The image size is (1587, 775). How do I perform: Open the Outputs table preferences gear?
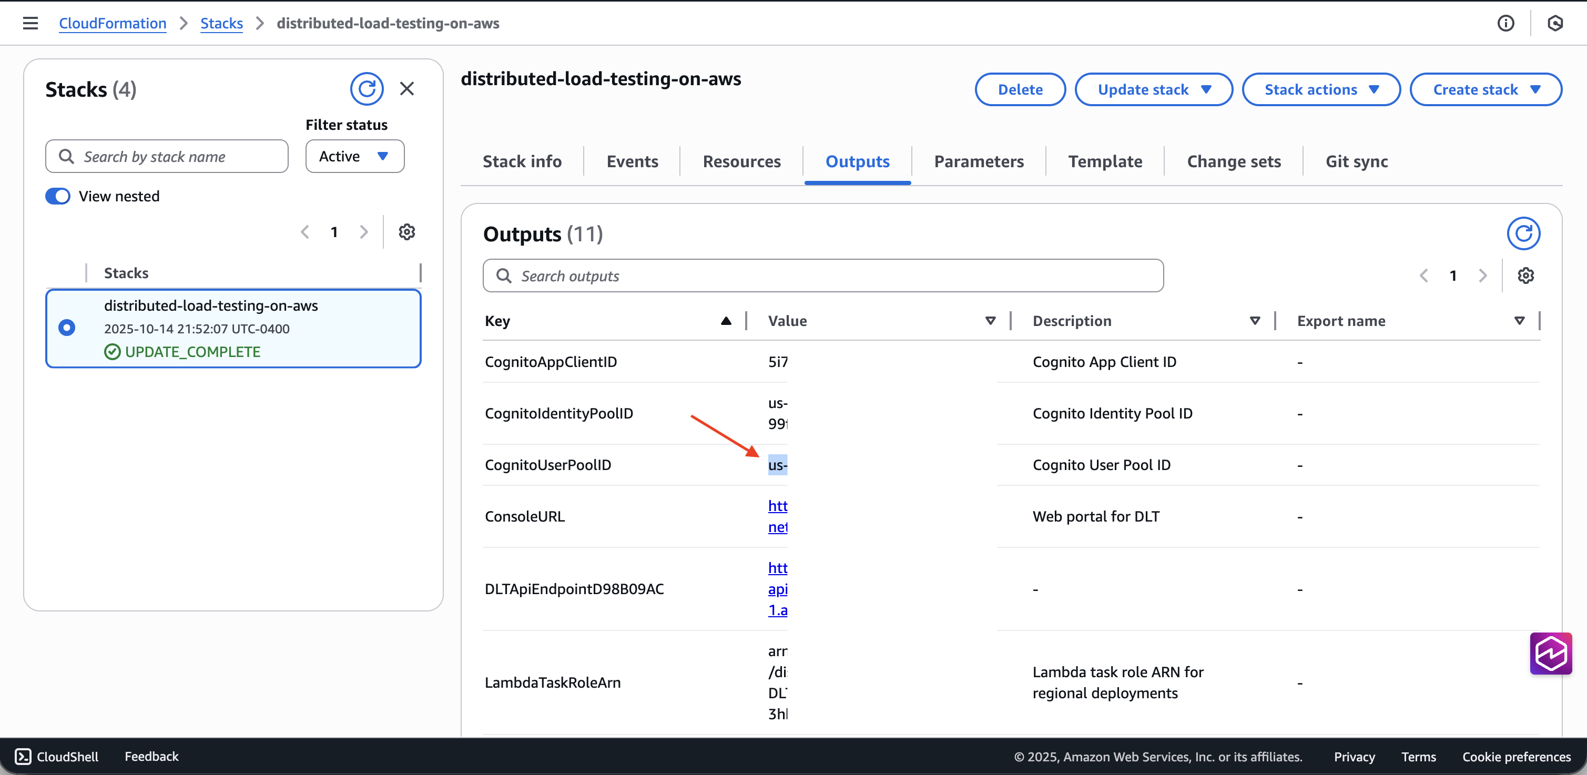1526,276
